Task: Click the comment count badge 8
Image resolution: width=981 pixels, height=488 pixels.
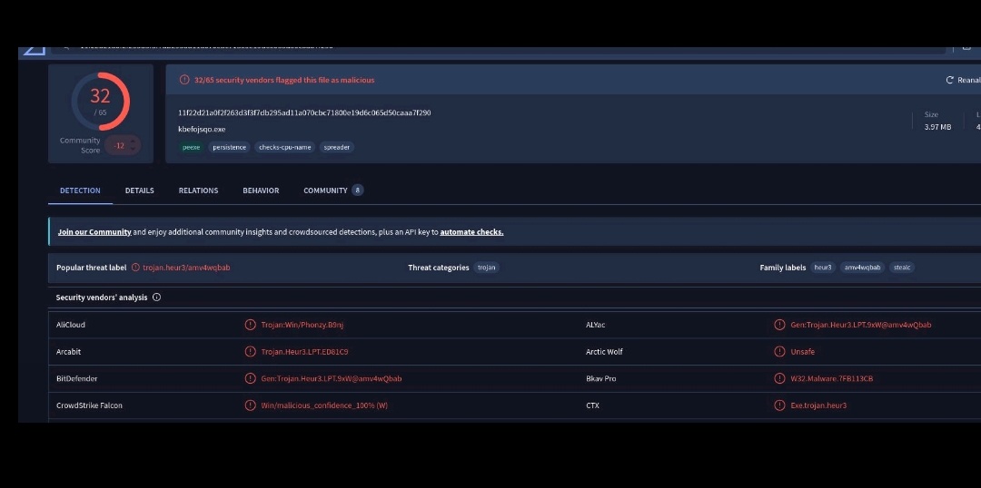Action: pos(357,190)
